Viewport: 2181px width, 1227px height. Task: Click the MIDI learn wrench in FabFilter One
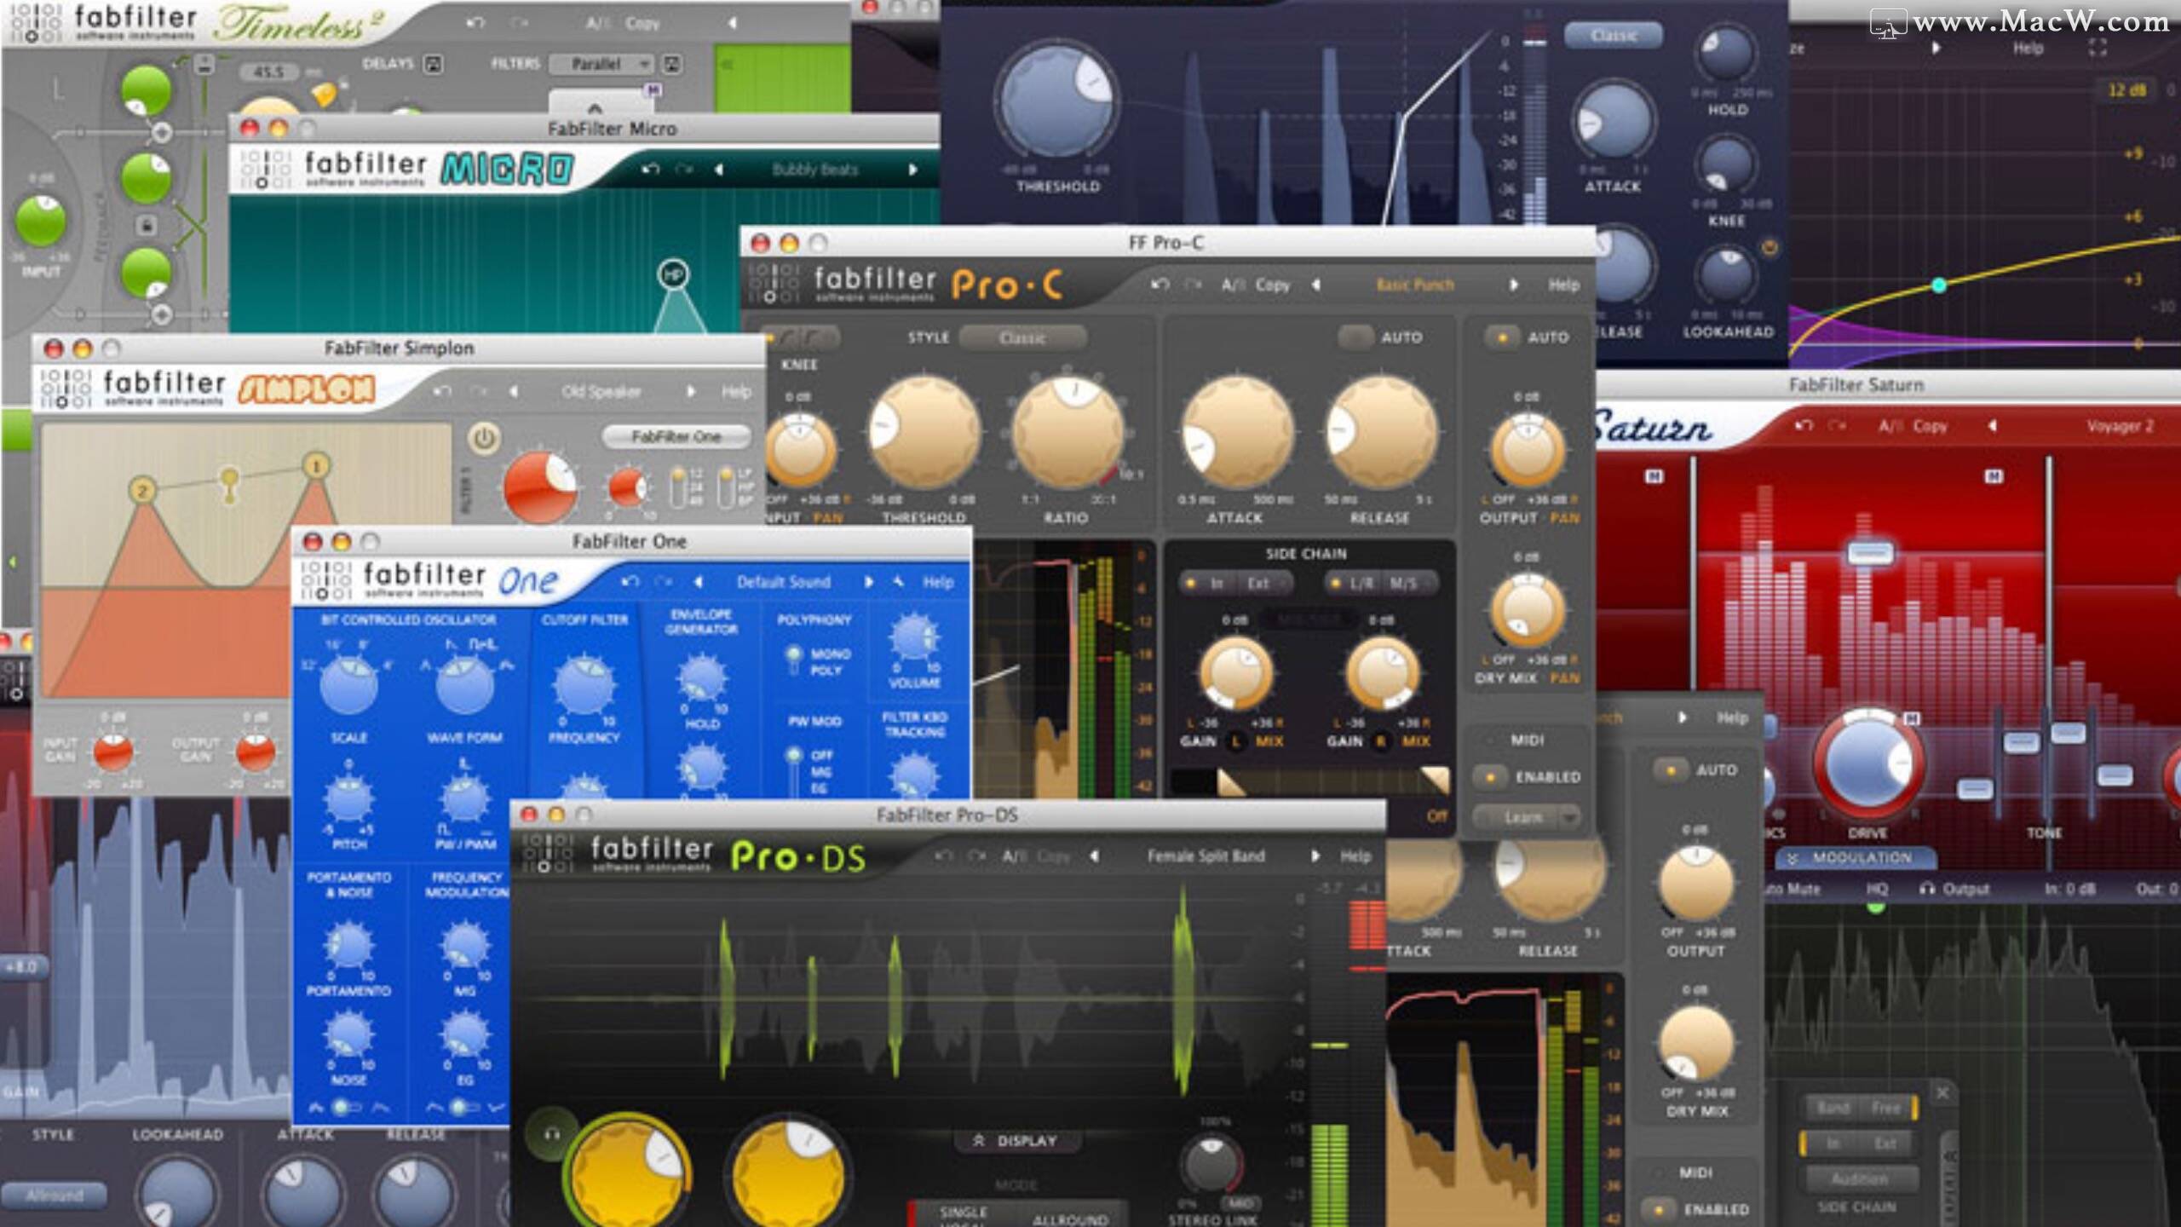click(898, 582)
